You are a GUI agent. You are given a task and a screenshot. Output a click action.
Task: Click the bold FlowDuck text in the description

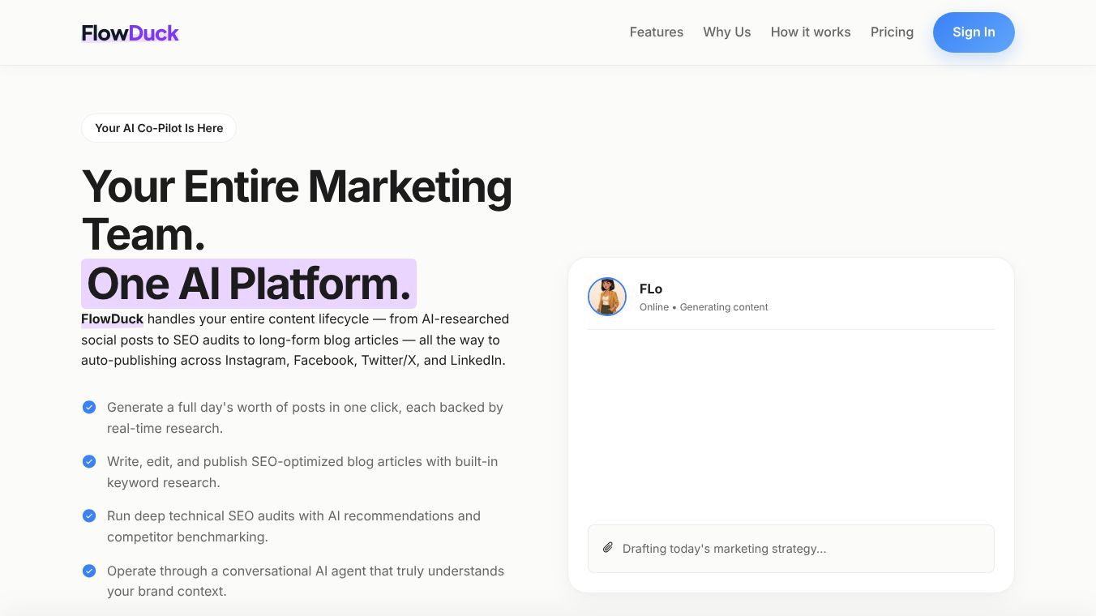112,319
